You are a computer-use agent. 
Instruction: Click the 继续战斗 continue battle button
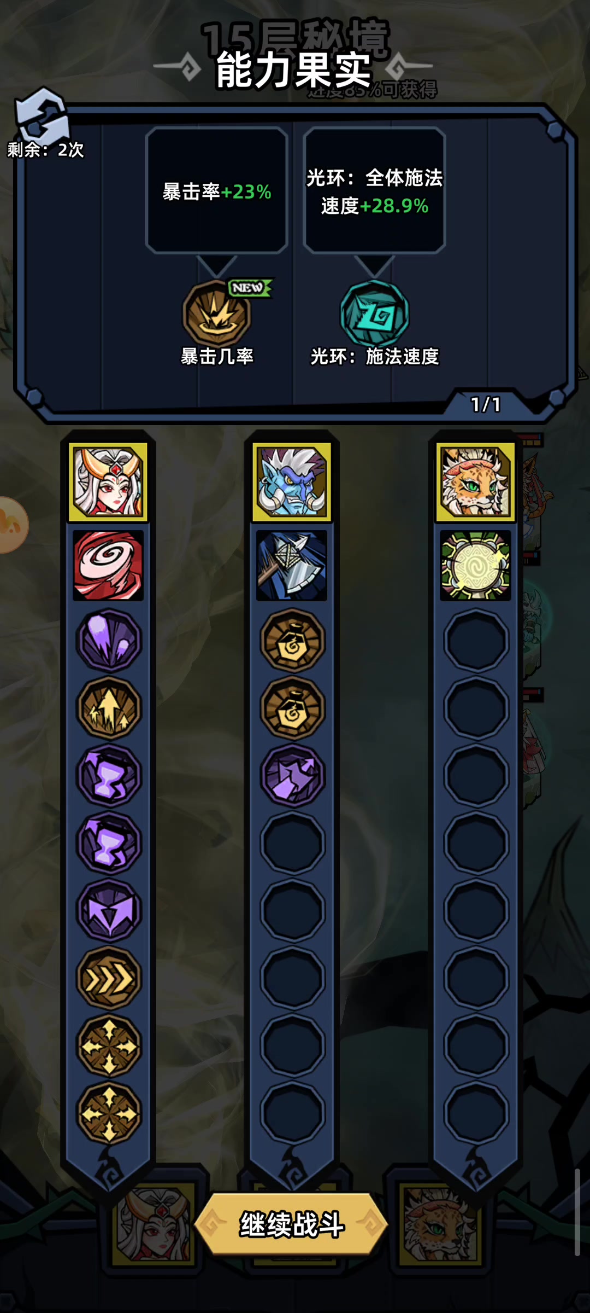(x=291, y=1224)
